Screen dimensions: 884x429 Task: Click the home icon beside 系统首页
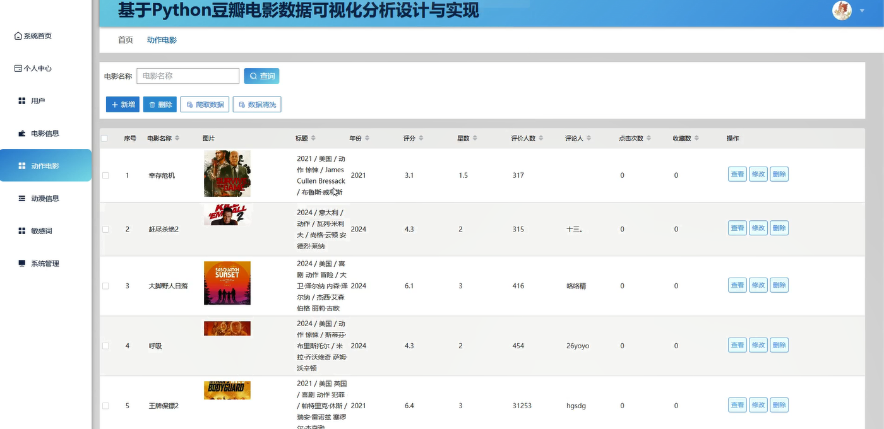coord(18,36)
